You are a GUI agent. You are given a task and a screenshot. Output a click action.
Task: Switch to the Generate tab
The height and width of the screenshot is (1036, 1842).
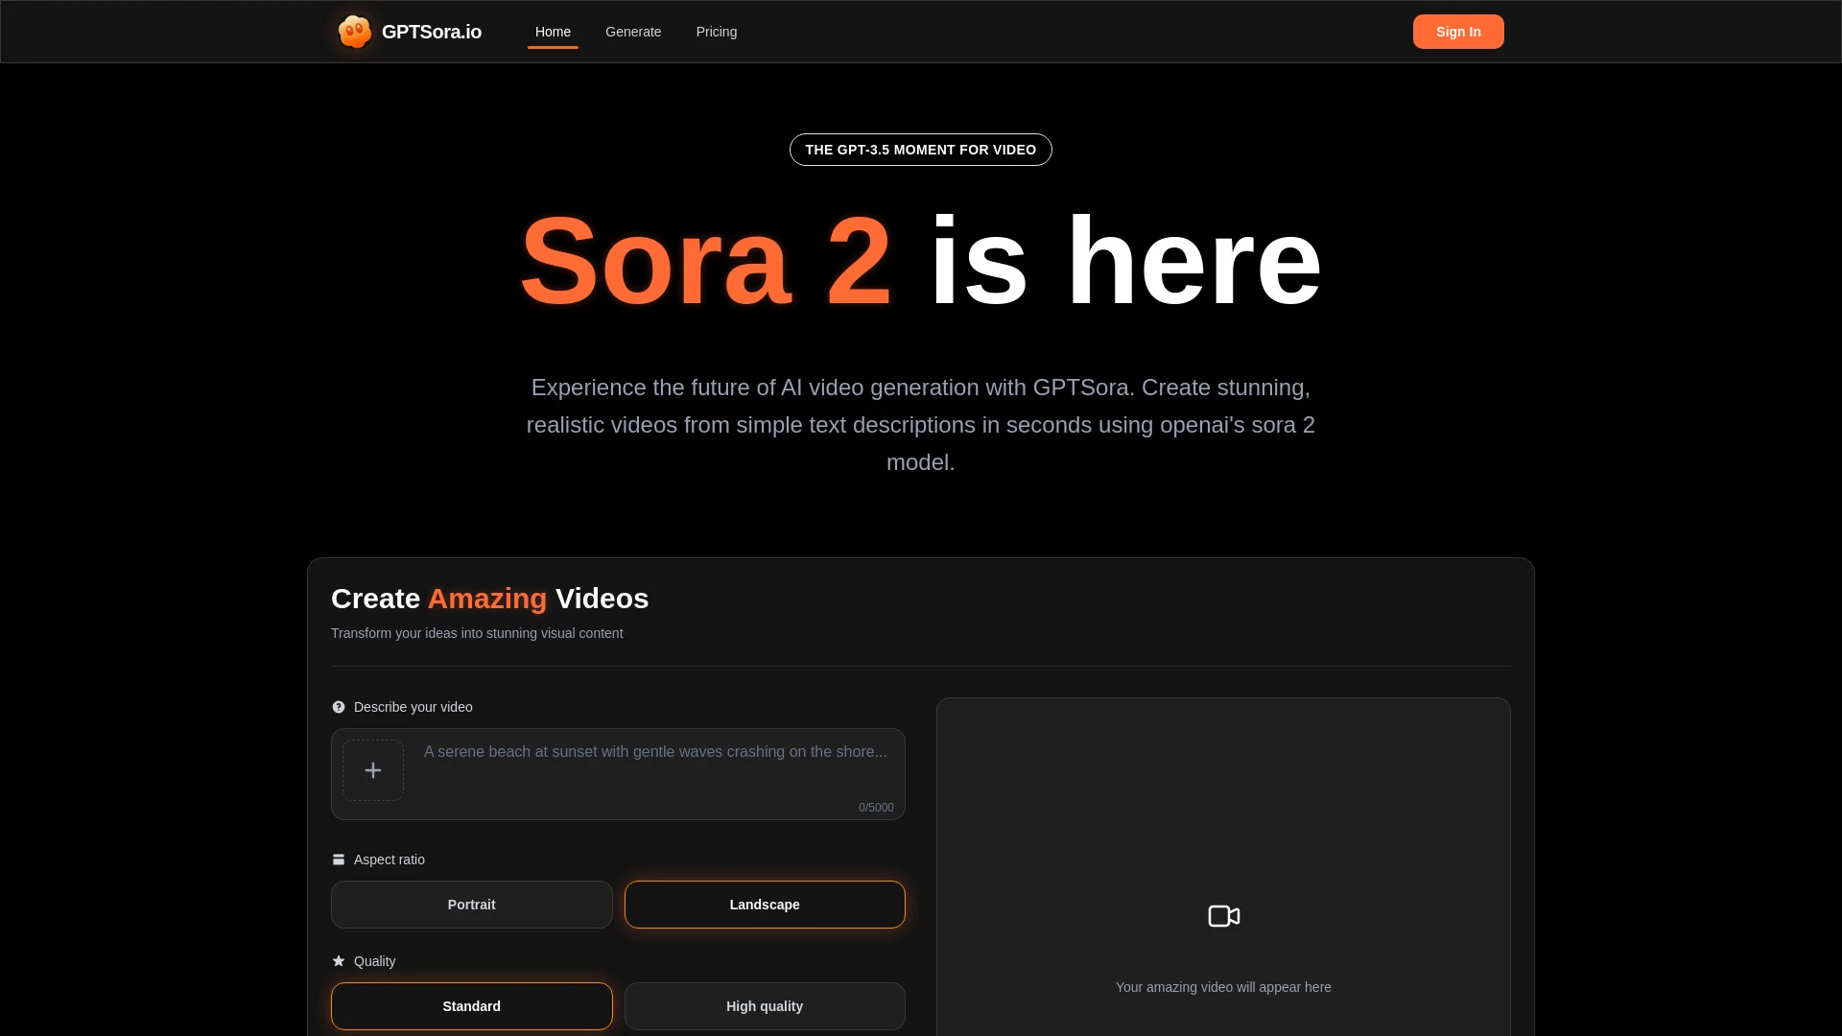pos(633,32)
